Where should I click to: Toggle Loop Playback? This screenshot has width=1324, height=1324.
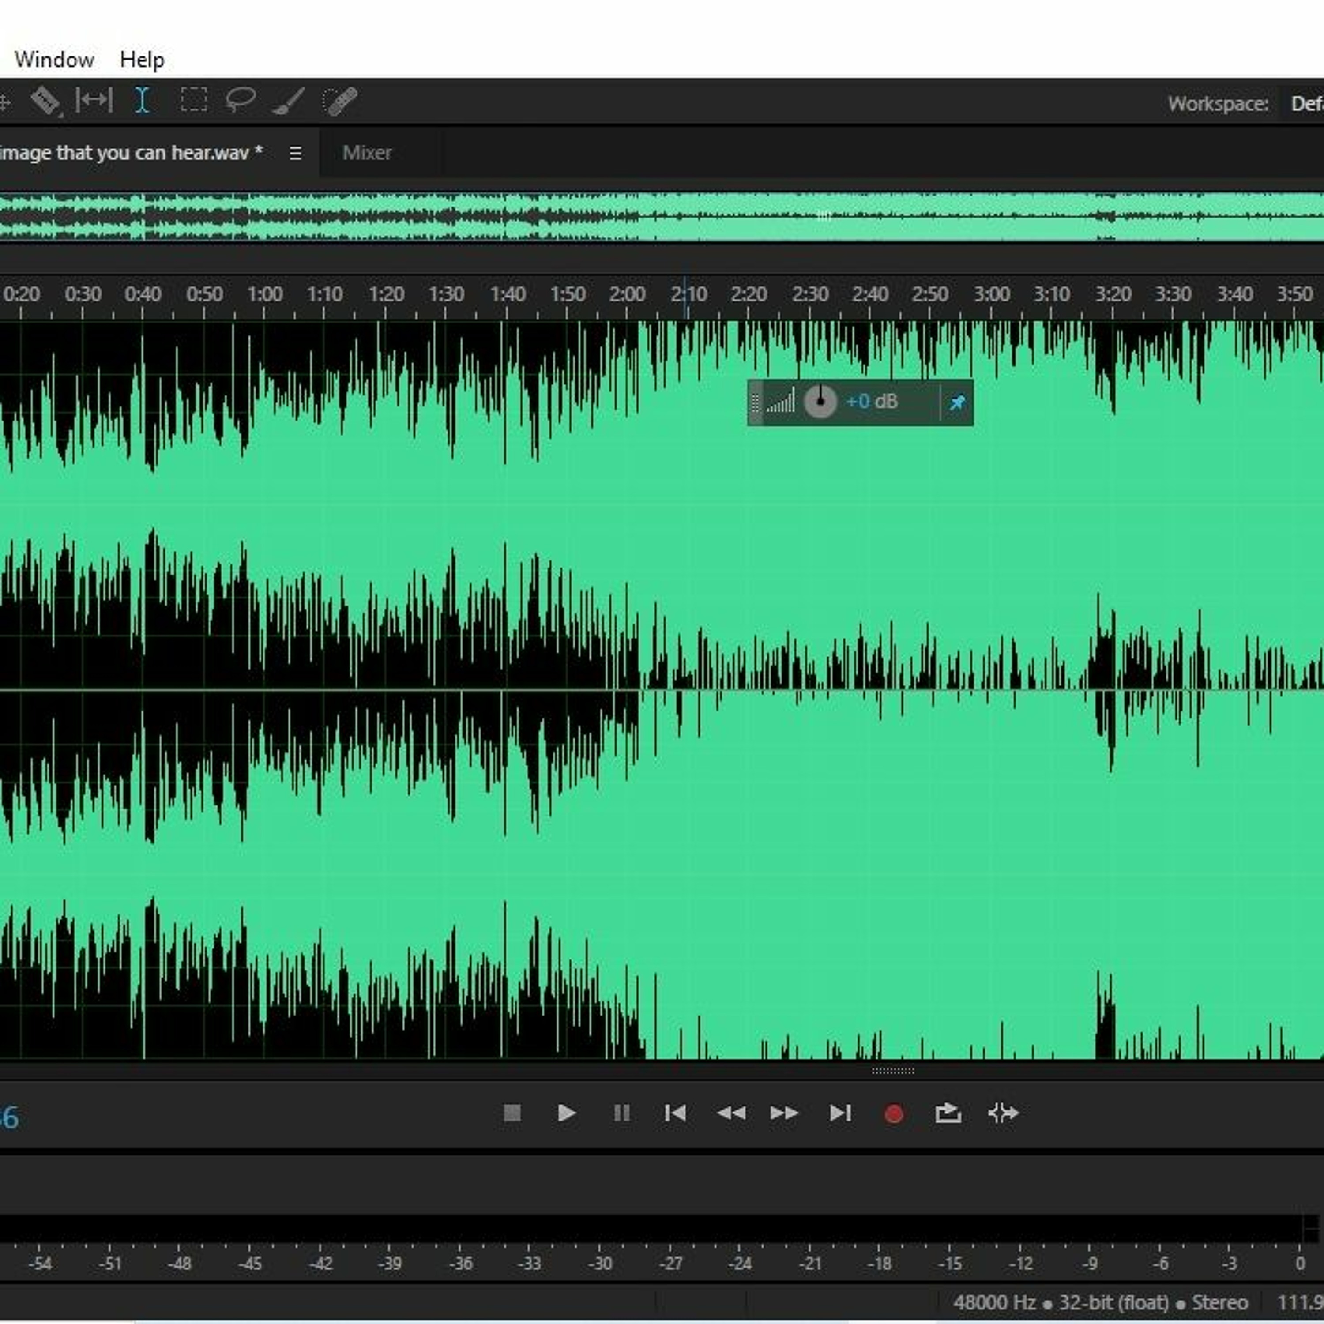pos(948,1113)
